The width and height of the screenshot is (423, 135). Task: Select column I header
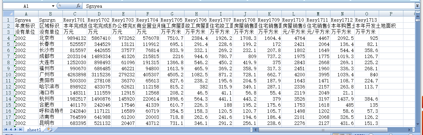click(x=221, y=14)
